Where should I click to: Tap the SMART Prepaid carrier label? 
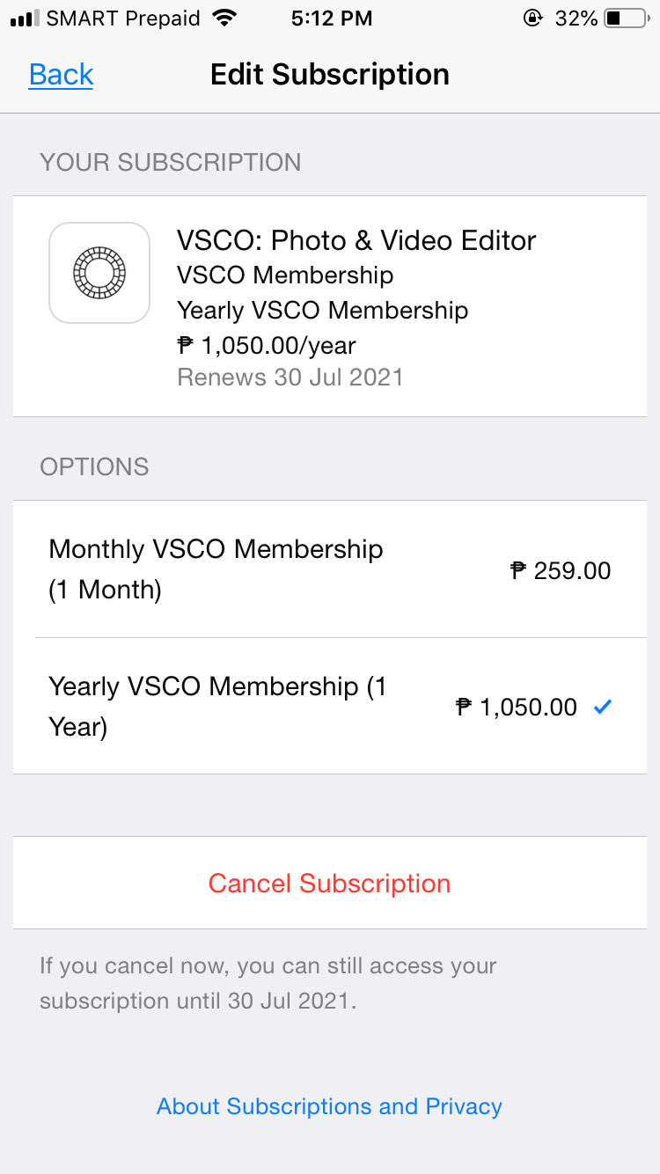(123, 18)
